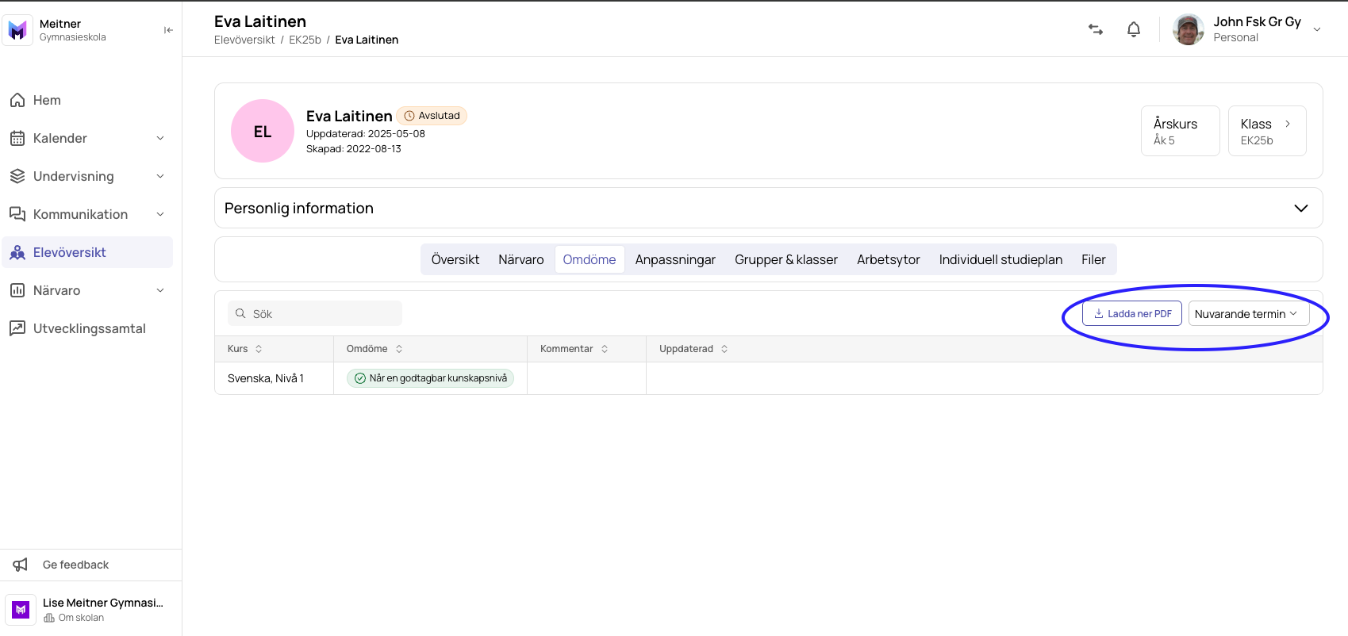Viewport: 1348px width, 636px height.
Task: Click the Lise Meitner Gymnasium school logo
Action: pos(21,610)
